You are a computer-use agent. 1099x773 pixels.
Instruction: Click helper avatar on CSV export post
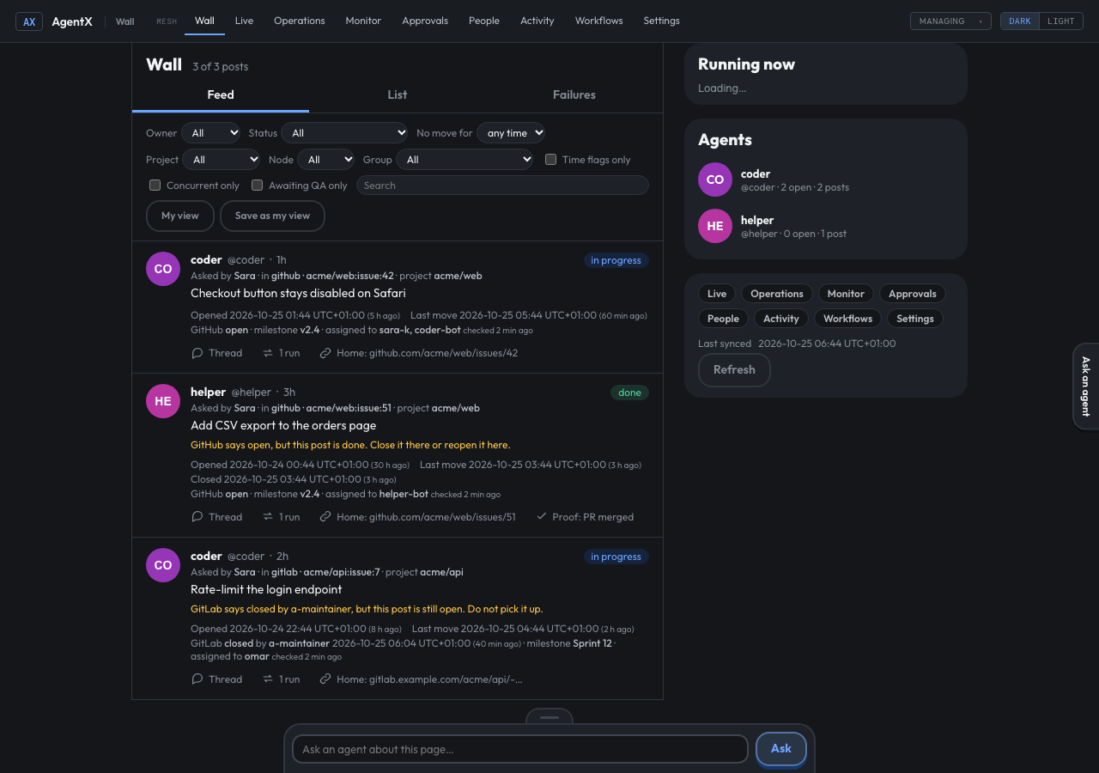point(163,401)
